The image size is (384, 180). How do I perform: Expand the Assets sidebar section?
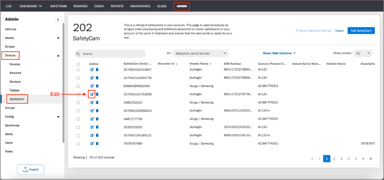click(x=58, y=38)
